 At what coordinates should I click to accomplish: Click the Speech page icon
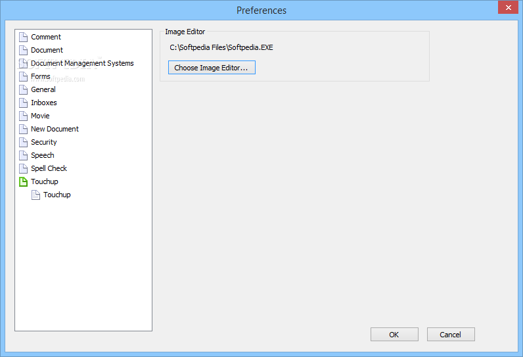[24, 155]
